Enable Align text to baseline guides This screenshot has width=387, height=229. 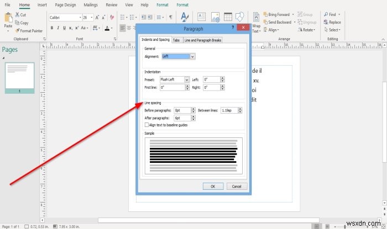(x=147, y=125)
